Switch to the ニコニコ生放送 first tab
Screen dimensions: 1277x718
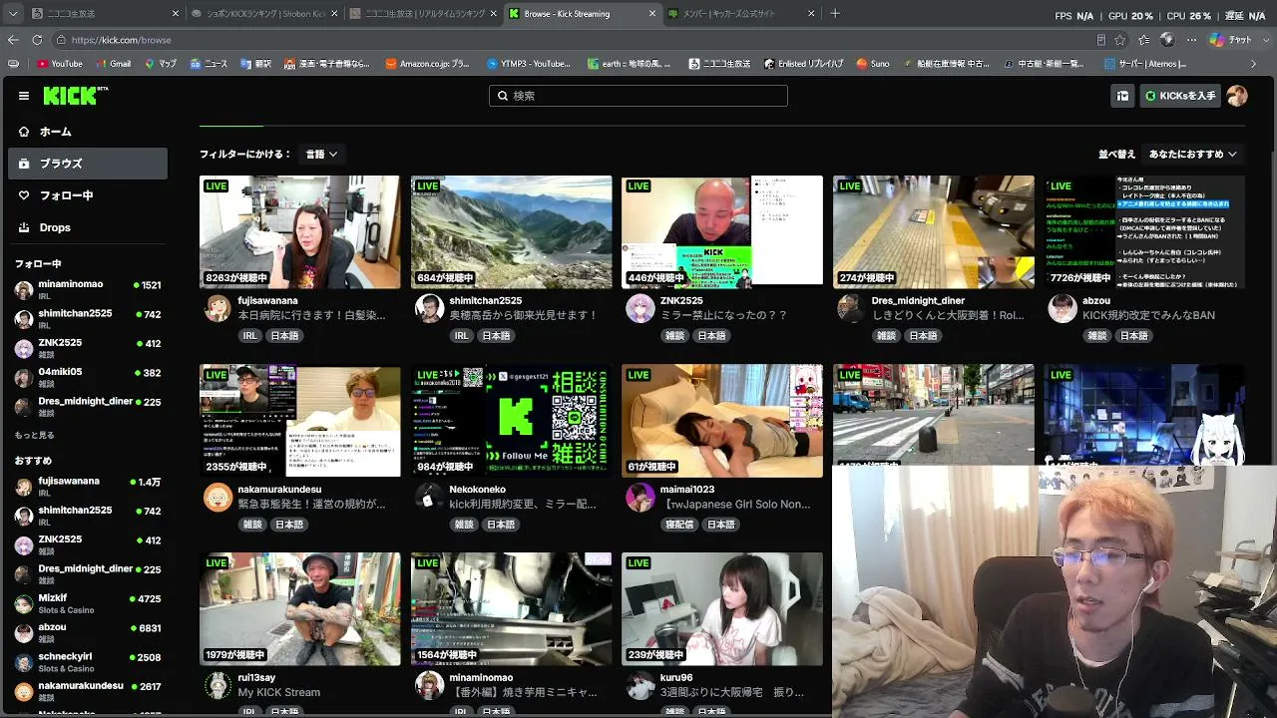coord(105,14)
